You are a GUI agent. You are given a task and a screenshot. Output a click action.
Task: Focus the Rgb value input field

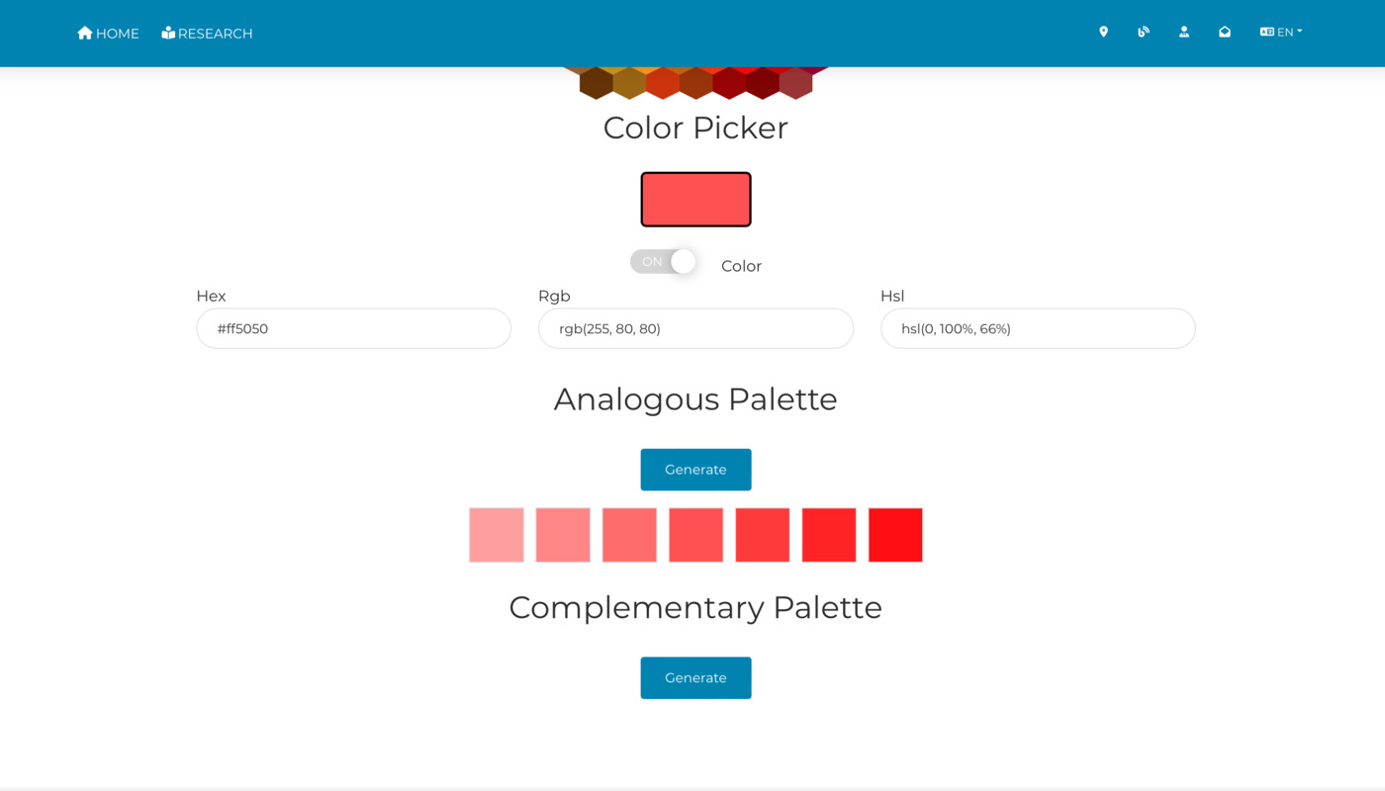pos(695,328)
